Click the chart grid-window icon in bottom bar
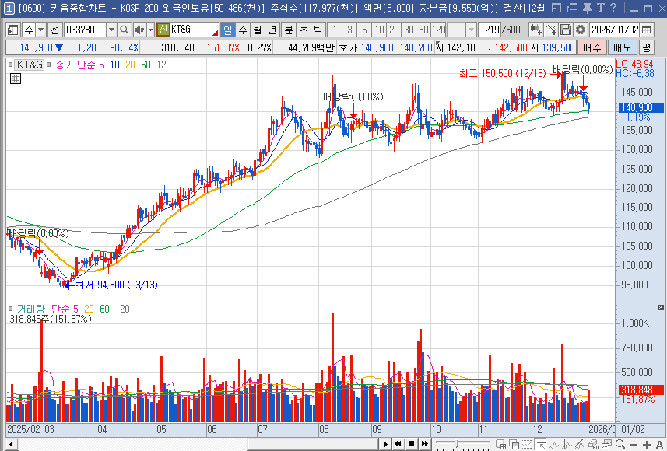The height and width of the screenshot is (451, 667). 500,445
